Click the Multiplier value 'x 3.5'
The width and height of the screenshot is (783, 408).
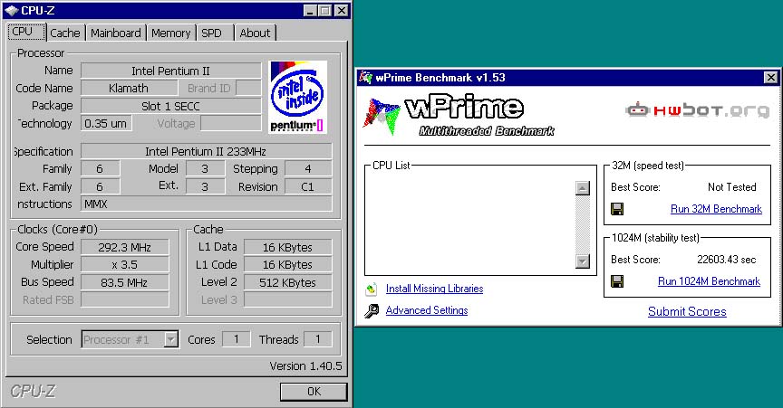coord(125,265)
